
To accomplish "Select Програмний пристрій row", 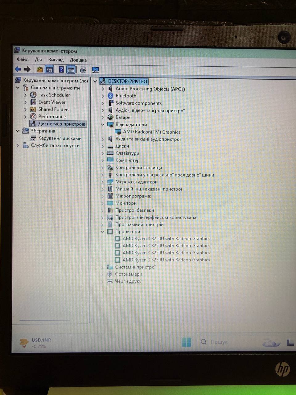I will (139, 224).
